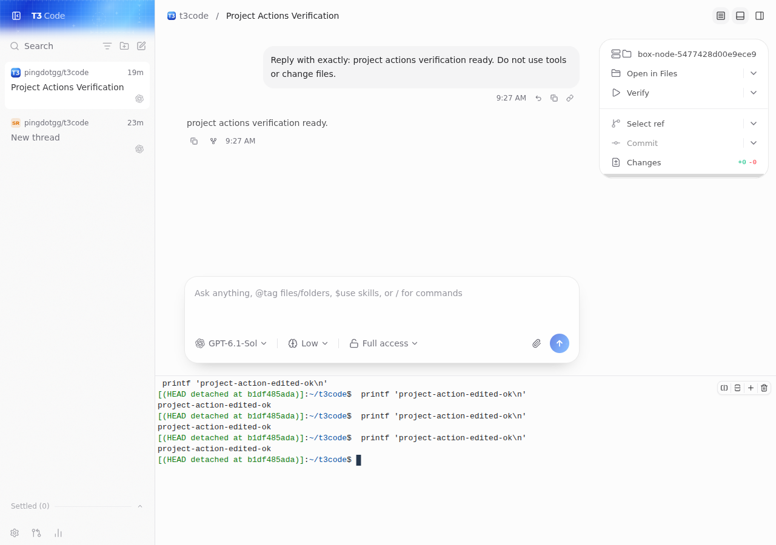The image size is (776, 545).
Task: Open the GPT-6.1-Sol model dropdown
Action: coord(231,343)
